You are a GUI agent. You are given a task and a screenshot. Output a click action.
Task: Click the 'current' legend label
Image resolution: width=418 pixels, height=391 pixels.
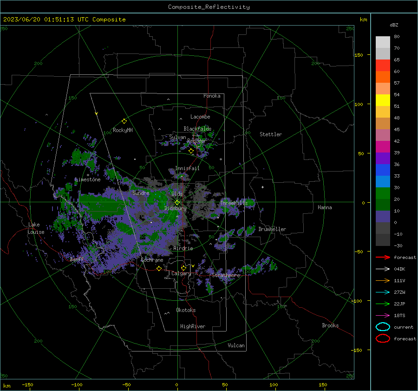click(404, 327)
